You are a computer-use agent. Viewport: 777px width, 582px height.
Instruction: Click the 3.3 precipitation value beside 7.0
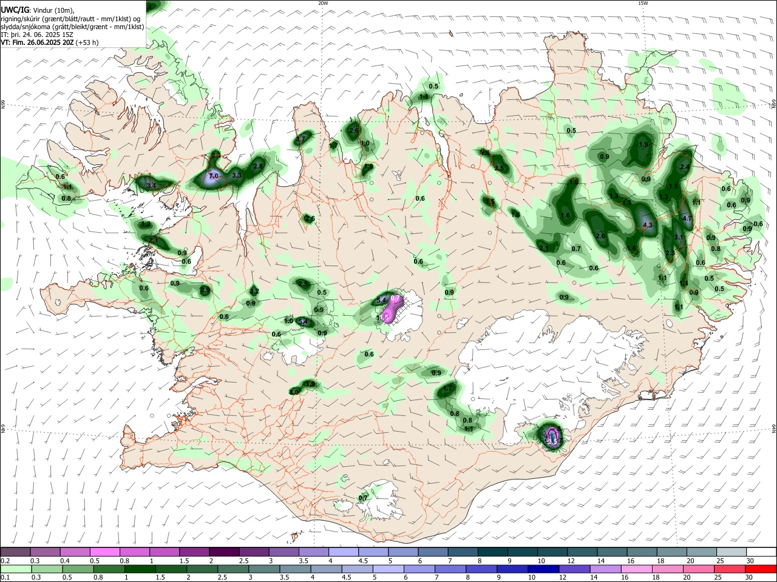237,175
